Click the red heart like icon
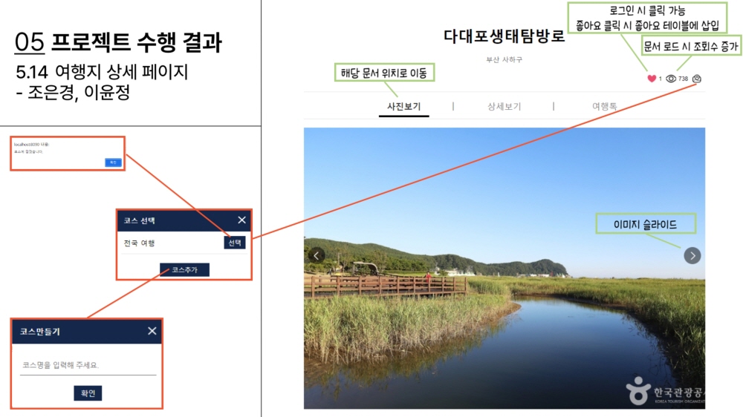Screen dimensions: 743x417 (652, 79)
